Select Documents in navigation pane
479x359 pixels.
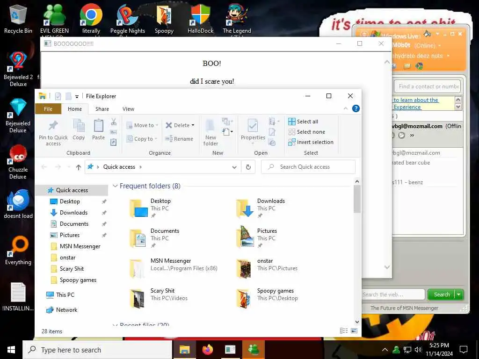[x=74, y=224]
